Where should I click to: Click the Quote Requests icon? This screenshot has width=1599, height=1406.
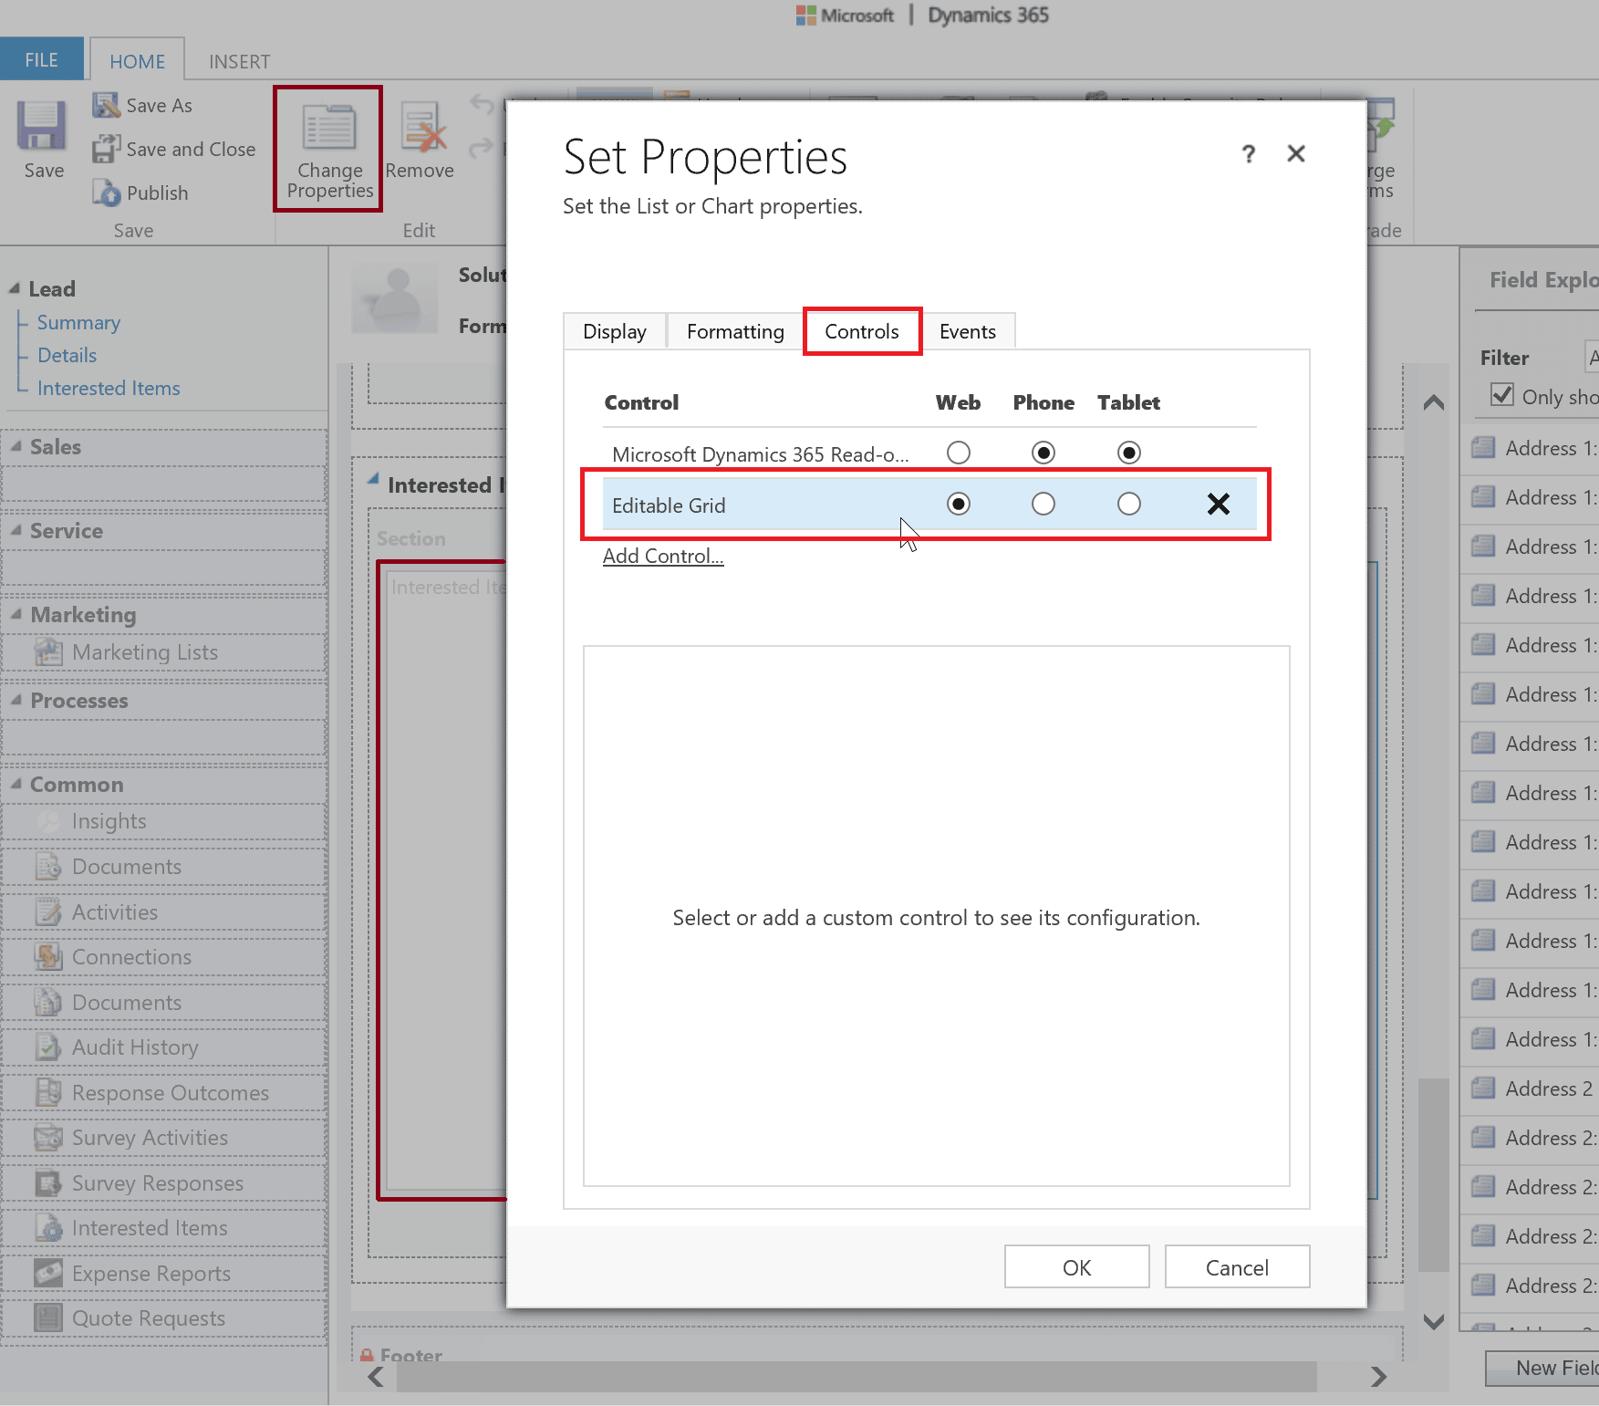[x=48, y=1318]
